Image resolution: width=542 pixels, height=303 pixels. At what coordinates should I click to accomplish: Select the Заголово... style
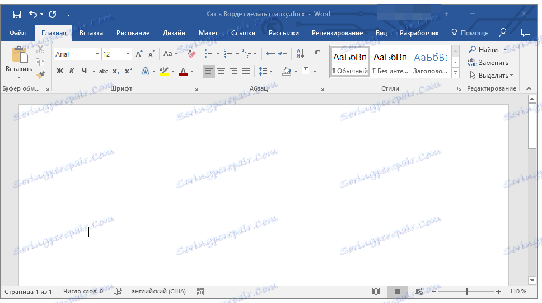(x=431, y=62)
